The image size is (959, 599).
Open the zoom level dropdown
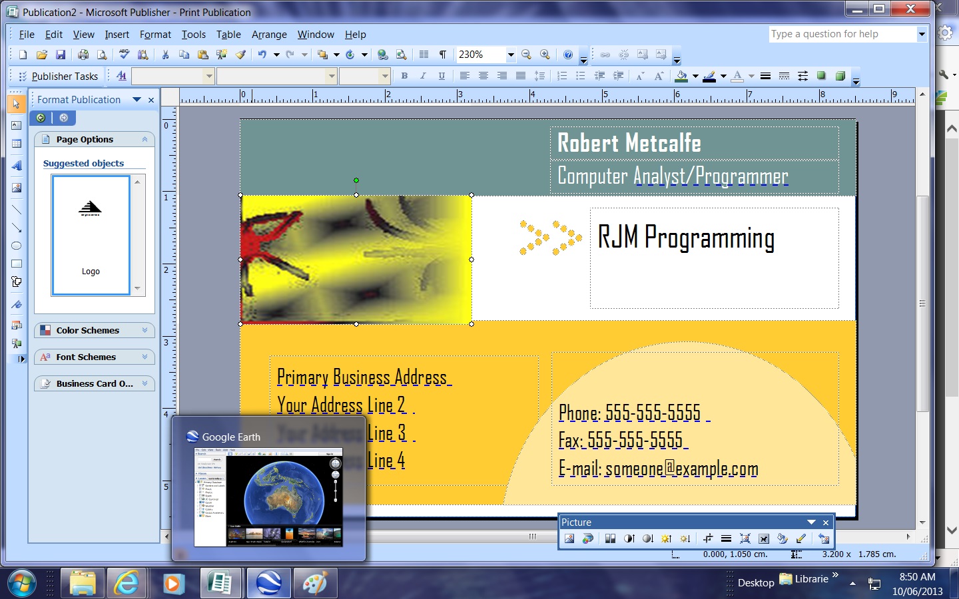(x=511, y=55)
